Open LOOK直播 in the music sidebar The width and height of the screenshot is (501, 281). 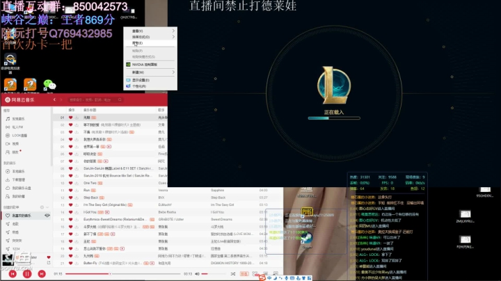19,136
